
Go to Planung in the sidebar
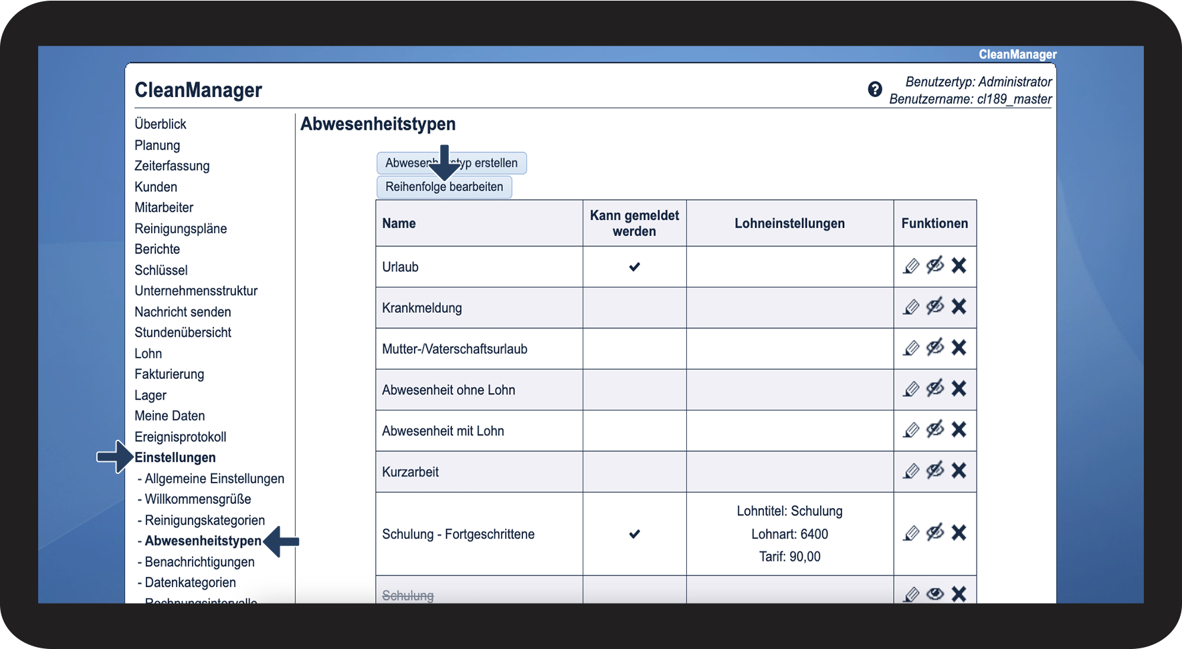click(x=157, y=146)
